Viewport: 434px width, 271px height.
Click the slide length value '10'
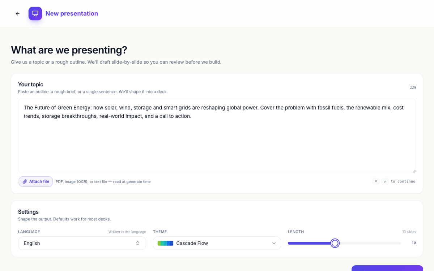coord(414,243)
